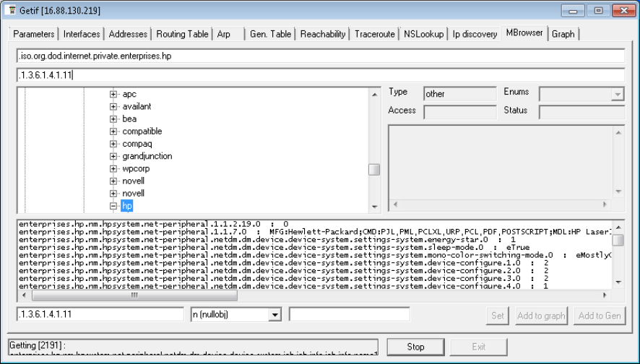The image size is (640, 364).
Task: Click the Add to Gen button
Action: point(600,316)
